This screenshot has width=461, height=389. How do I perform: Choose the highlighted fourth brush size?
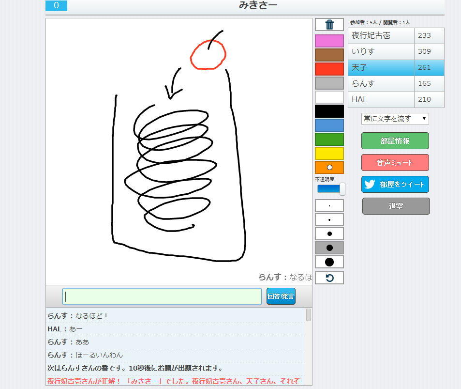tap(329, 248)
